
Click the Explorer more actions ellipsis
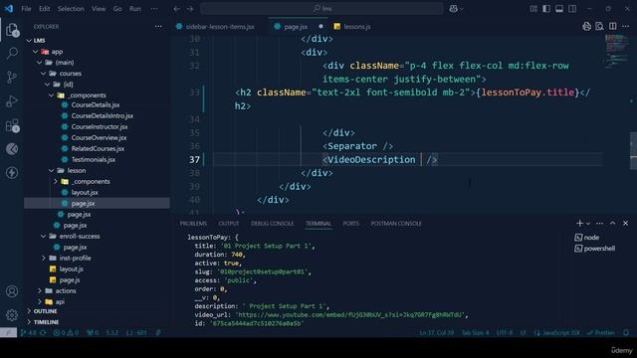tap(158, 27)
